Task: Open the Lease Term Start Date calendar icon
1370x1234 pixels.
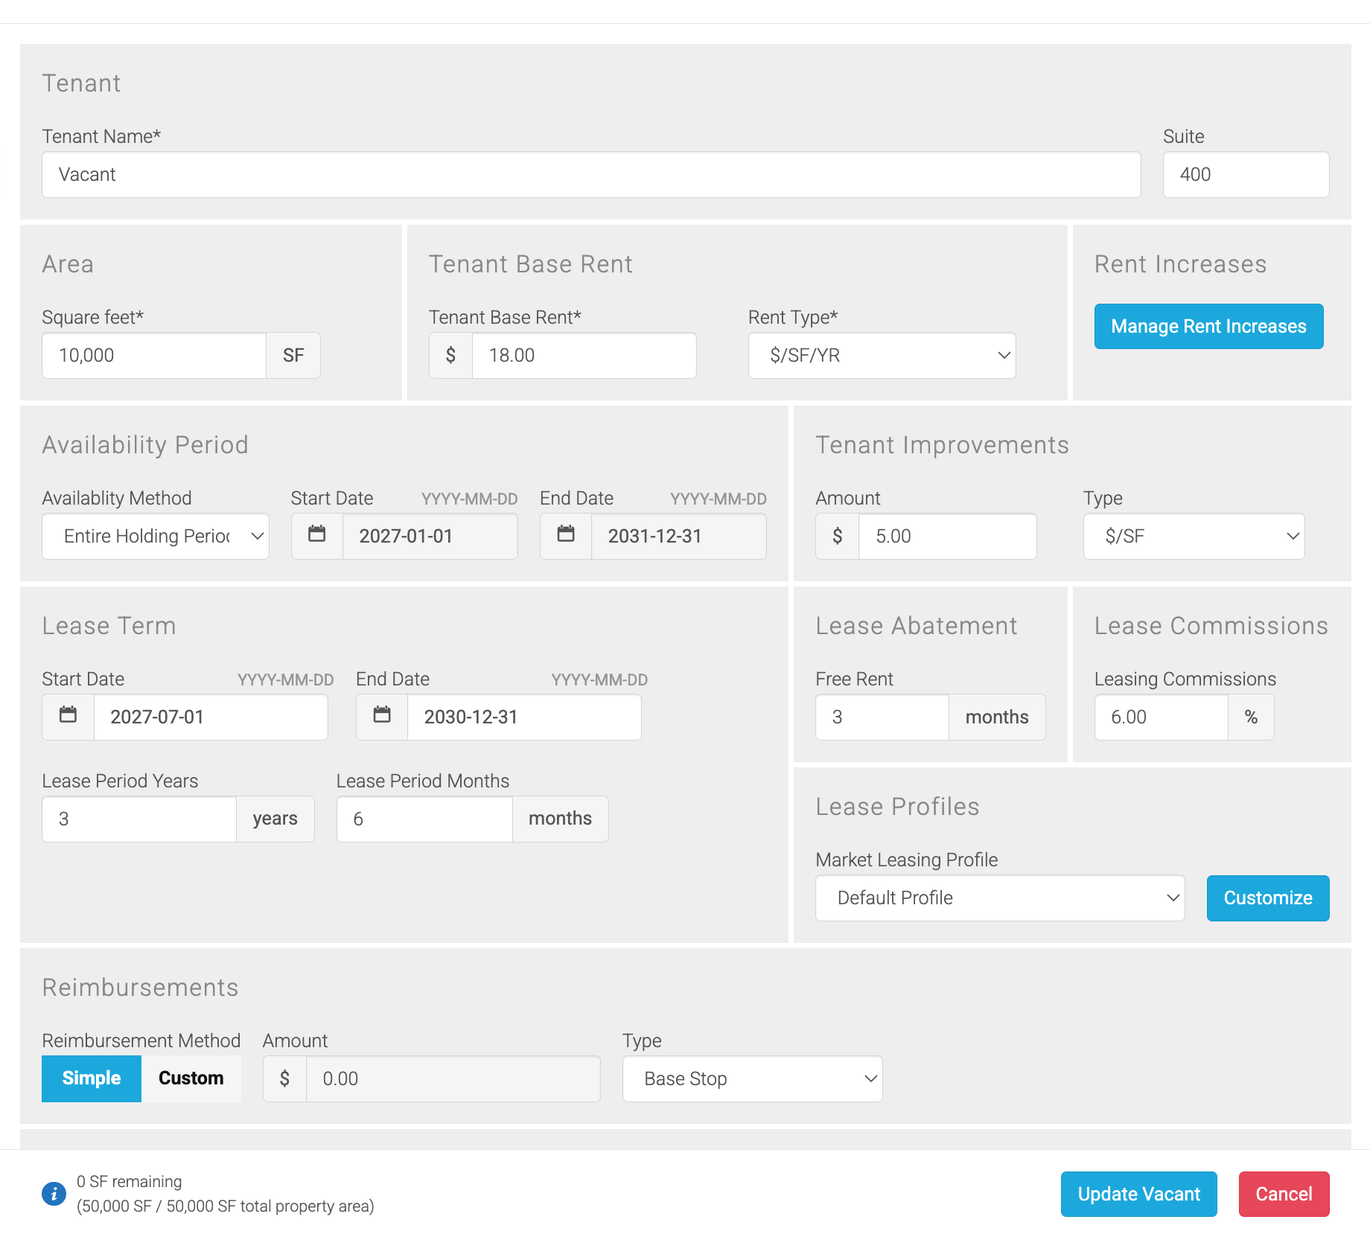Action: pos(68,716)
